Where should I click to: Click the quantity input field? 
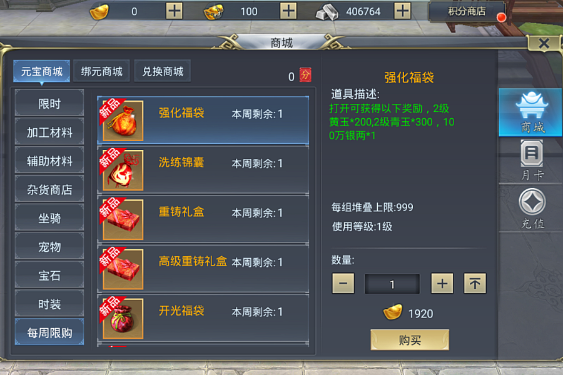[x=392, y=284]
